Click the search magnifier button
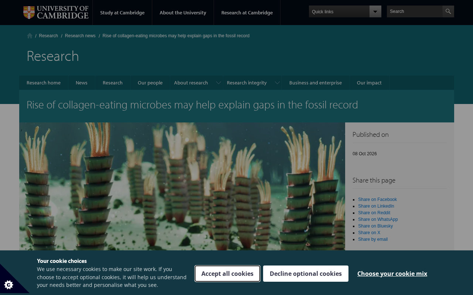 click(x=448, y=11)
